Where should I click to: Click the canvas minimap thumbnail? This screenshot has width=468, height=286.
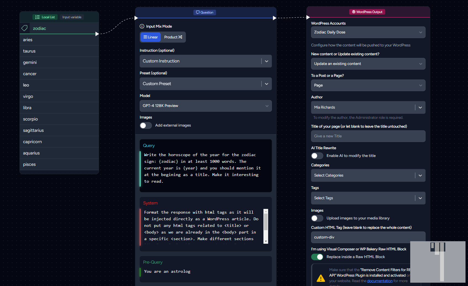coord(438,262)
